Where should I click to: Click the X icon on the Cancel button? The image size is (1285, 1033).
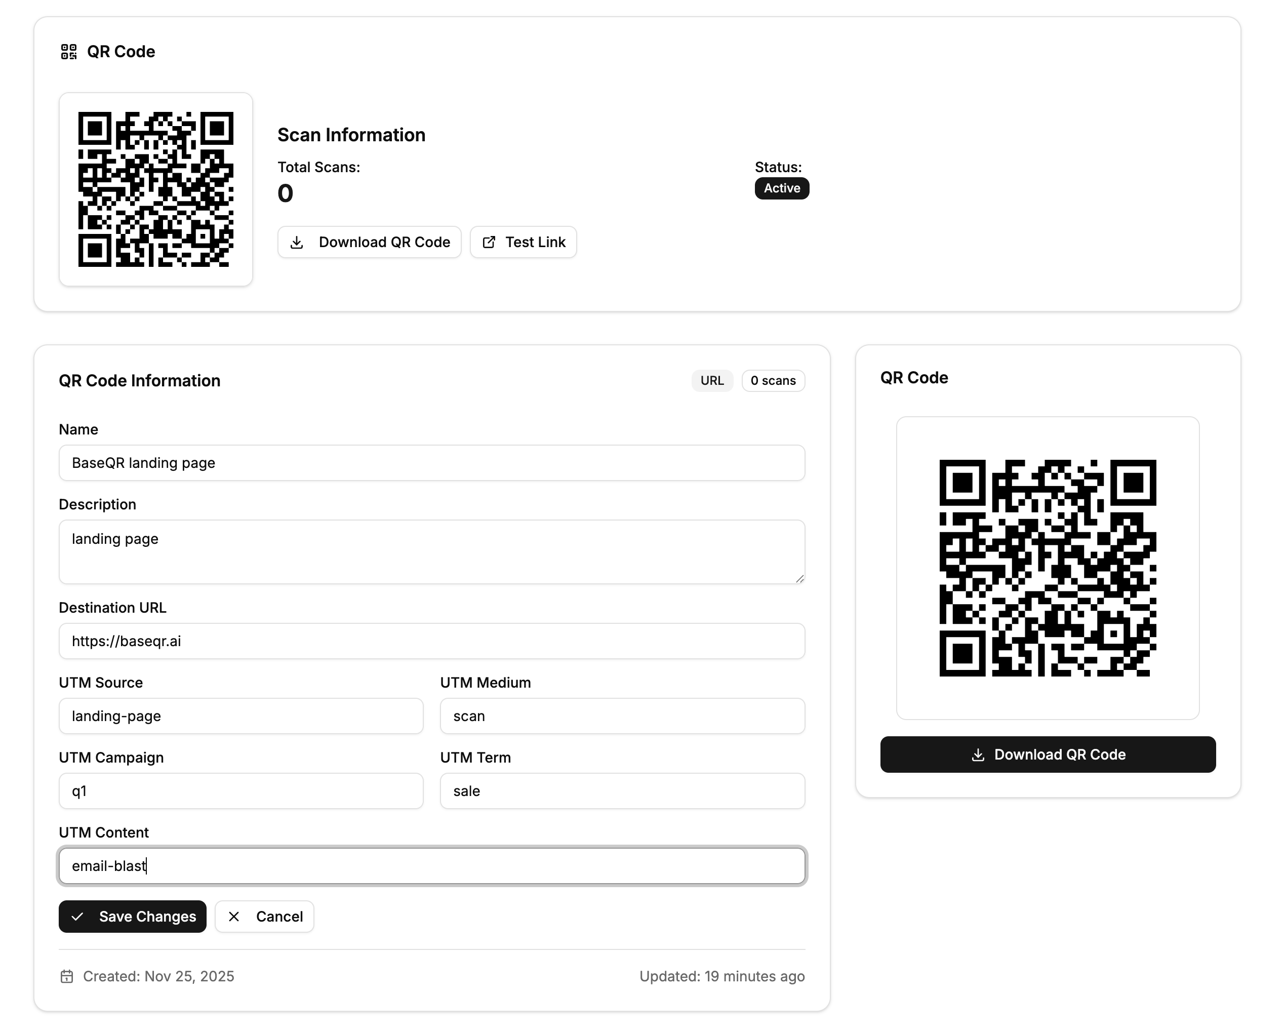point(235,916)
